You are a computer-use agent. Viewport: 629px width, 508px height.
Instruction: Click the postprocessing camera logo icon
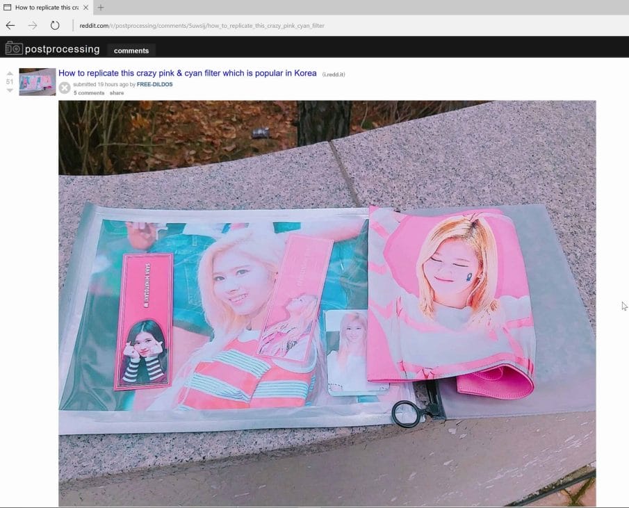(14, 49)
